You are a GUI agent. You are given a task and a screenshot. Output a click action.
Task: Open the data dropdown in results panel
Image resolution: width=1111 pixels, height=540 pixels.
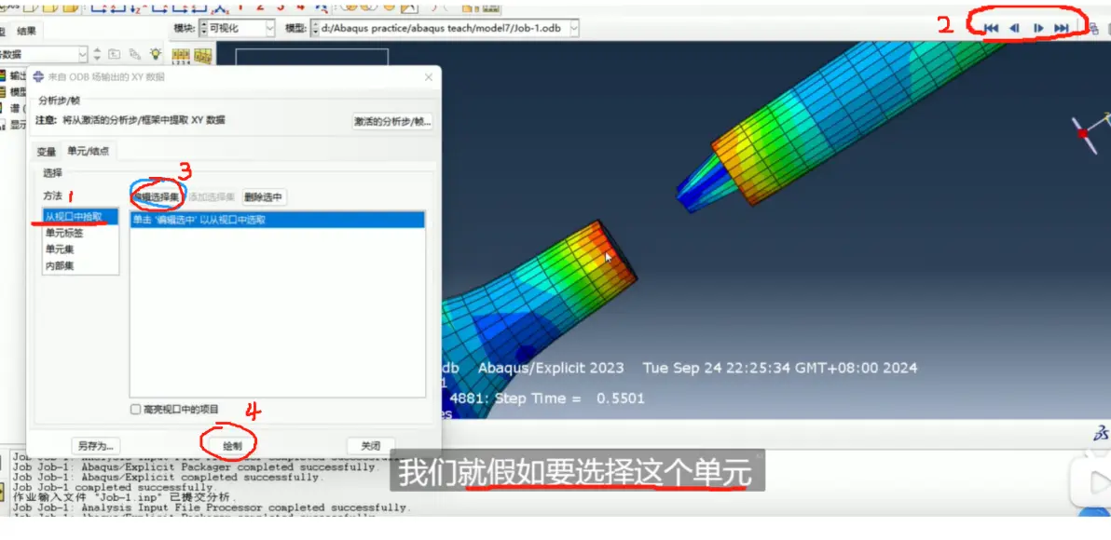coord(43,54)
